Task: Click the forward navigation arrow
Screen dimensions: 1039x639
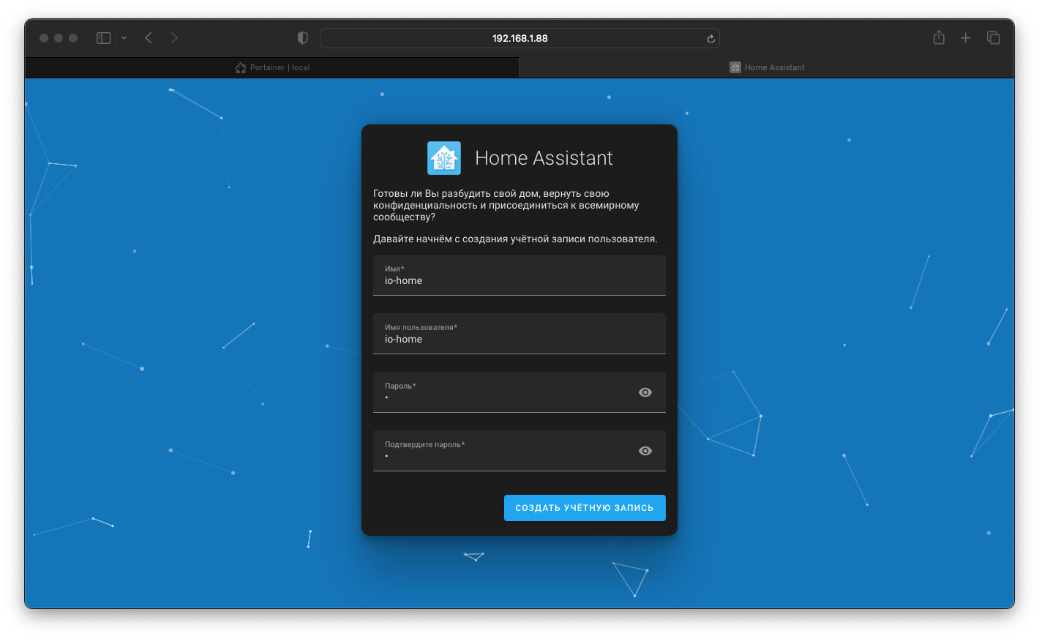Action: [x=174, y=37]
